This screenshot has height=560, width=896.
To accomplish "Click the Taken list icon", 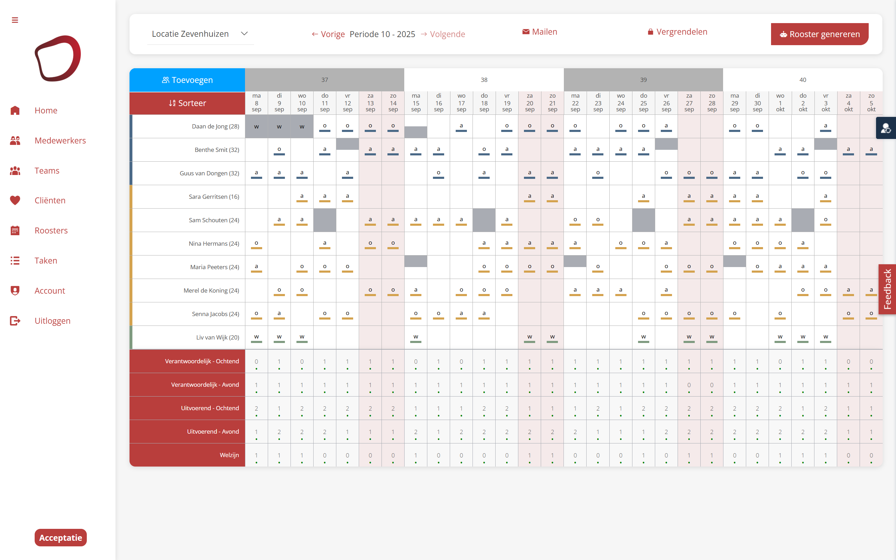I will coord(15,260).
